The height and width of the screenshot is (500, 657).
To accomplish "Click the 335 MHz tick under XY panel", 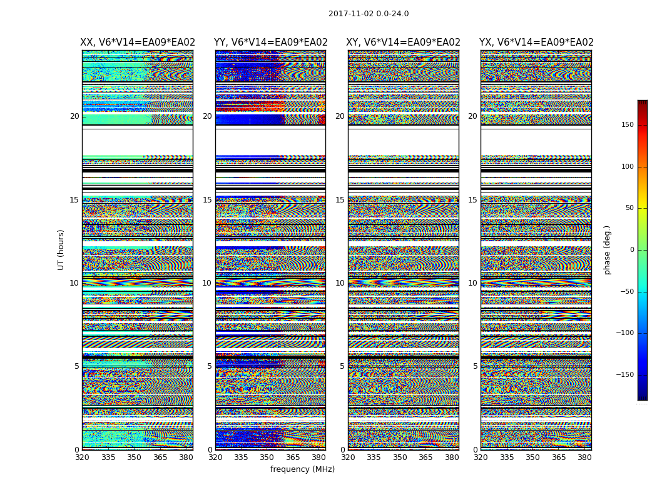I will [374, 457].
